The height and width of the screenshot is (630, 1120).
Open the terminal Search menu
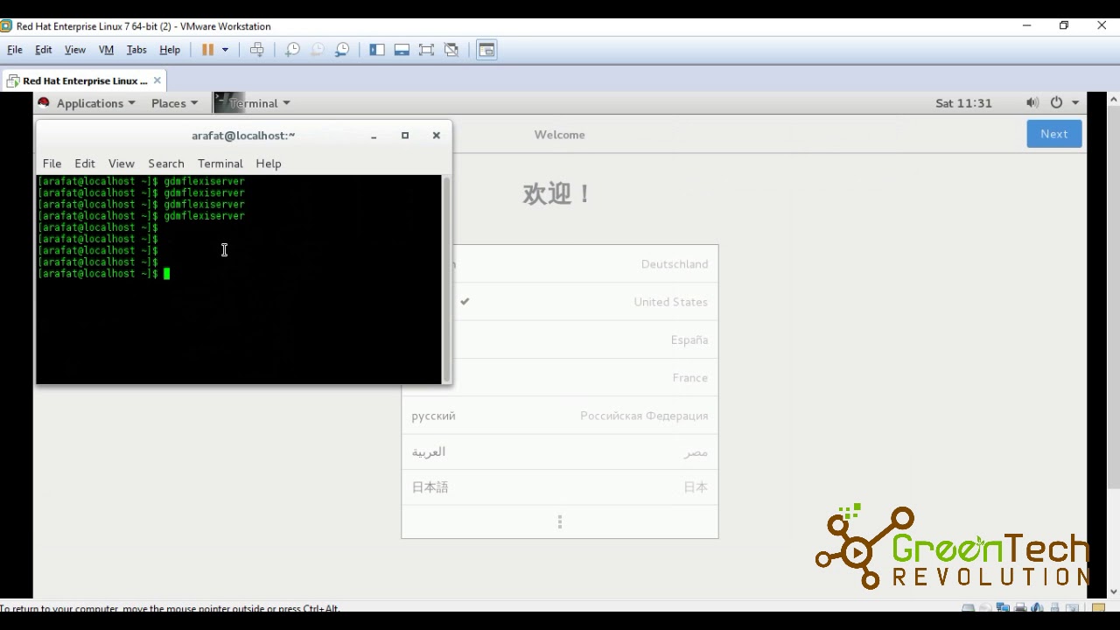pyautogui.click(x=166, y=164)
